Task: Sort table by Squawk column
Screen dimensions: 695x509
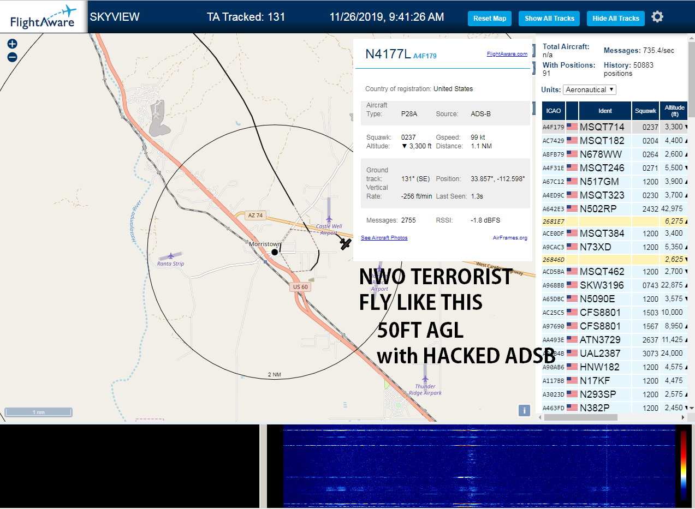Action: tap(645, 111)
